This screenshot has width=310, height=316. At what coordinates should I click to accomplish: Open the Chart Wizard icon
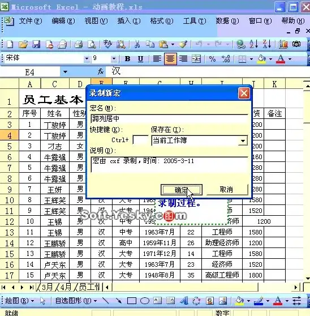(283, 44)
